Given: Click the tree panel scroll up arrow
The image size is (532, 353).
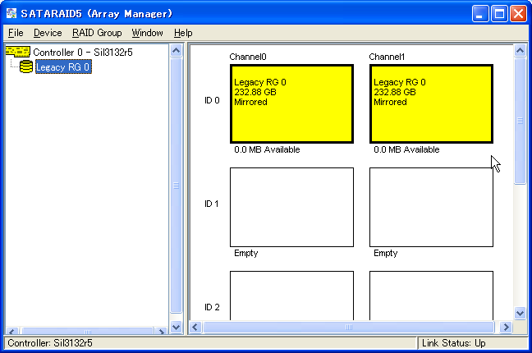Looking at the screenshot, I should coord(176,51).
